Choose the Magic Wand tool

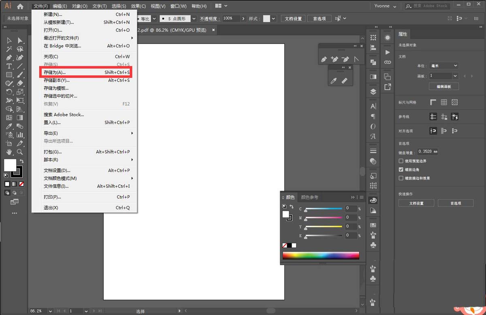(x=9, y=49)
